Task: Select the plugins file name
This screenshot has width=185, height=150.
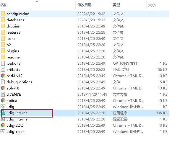Action: 13,51
